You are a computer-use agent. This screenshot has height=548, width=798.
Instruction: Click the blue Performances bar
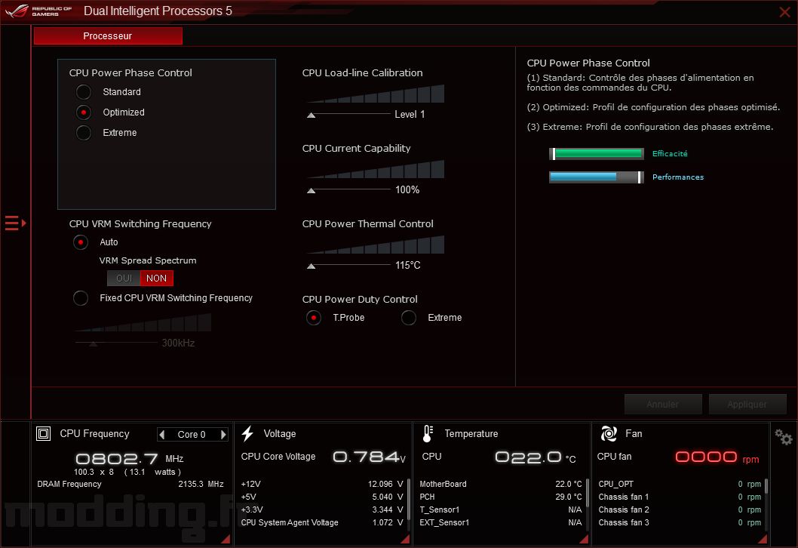pyautogui.click(x=597, y=177)
